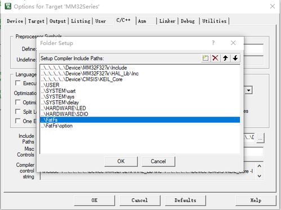Select the ..\SYSTEM\uart include path
Image resolution: width=281 pixels, height=210 pixels.
pyautogui.click(x=140, y=91)
